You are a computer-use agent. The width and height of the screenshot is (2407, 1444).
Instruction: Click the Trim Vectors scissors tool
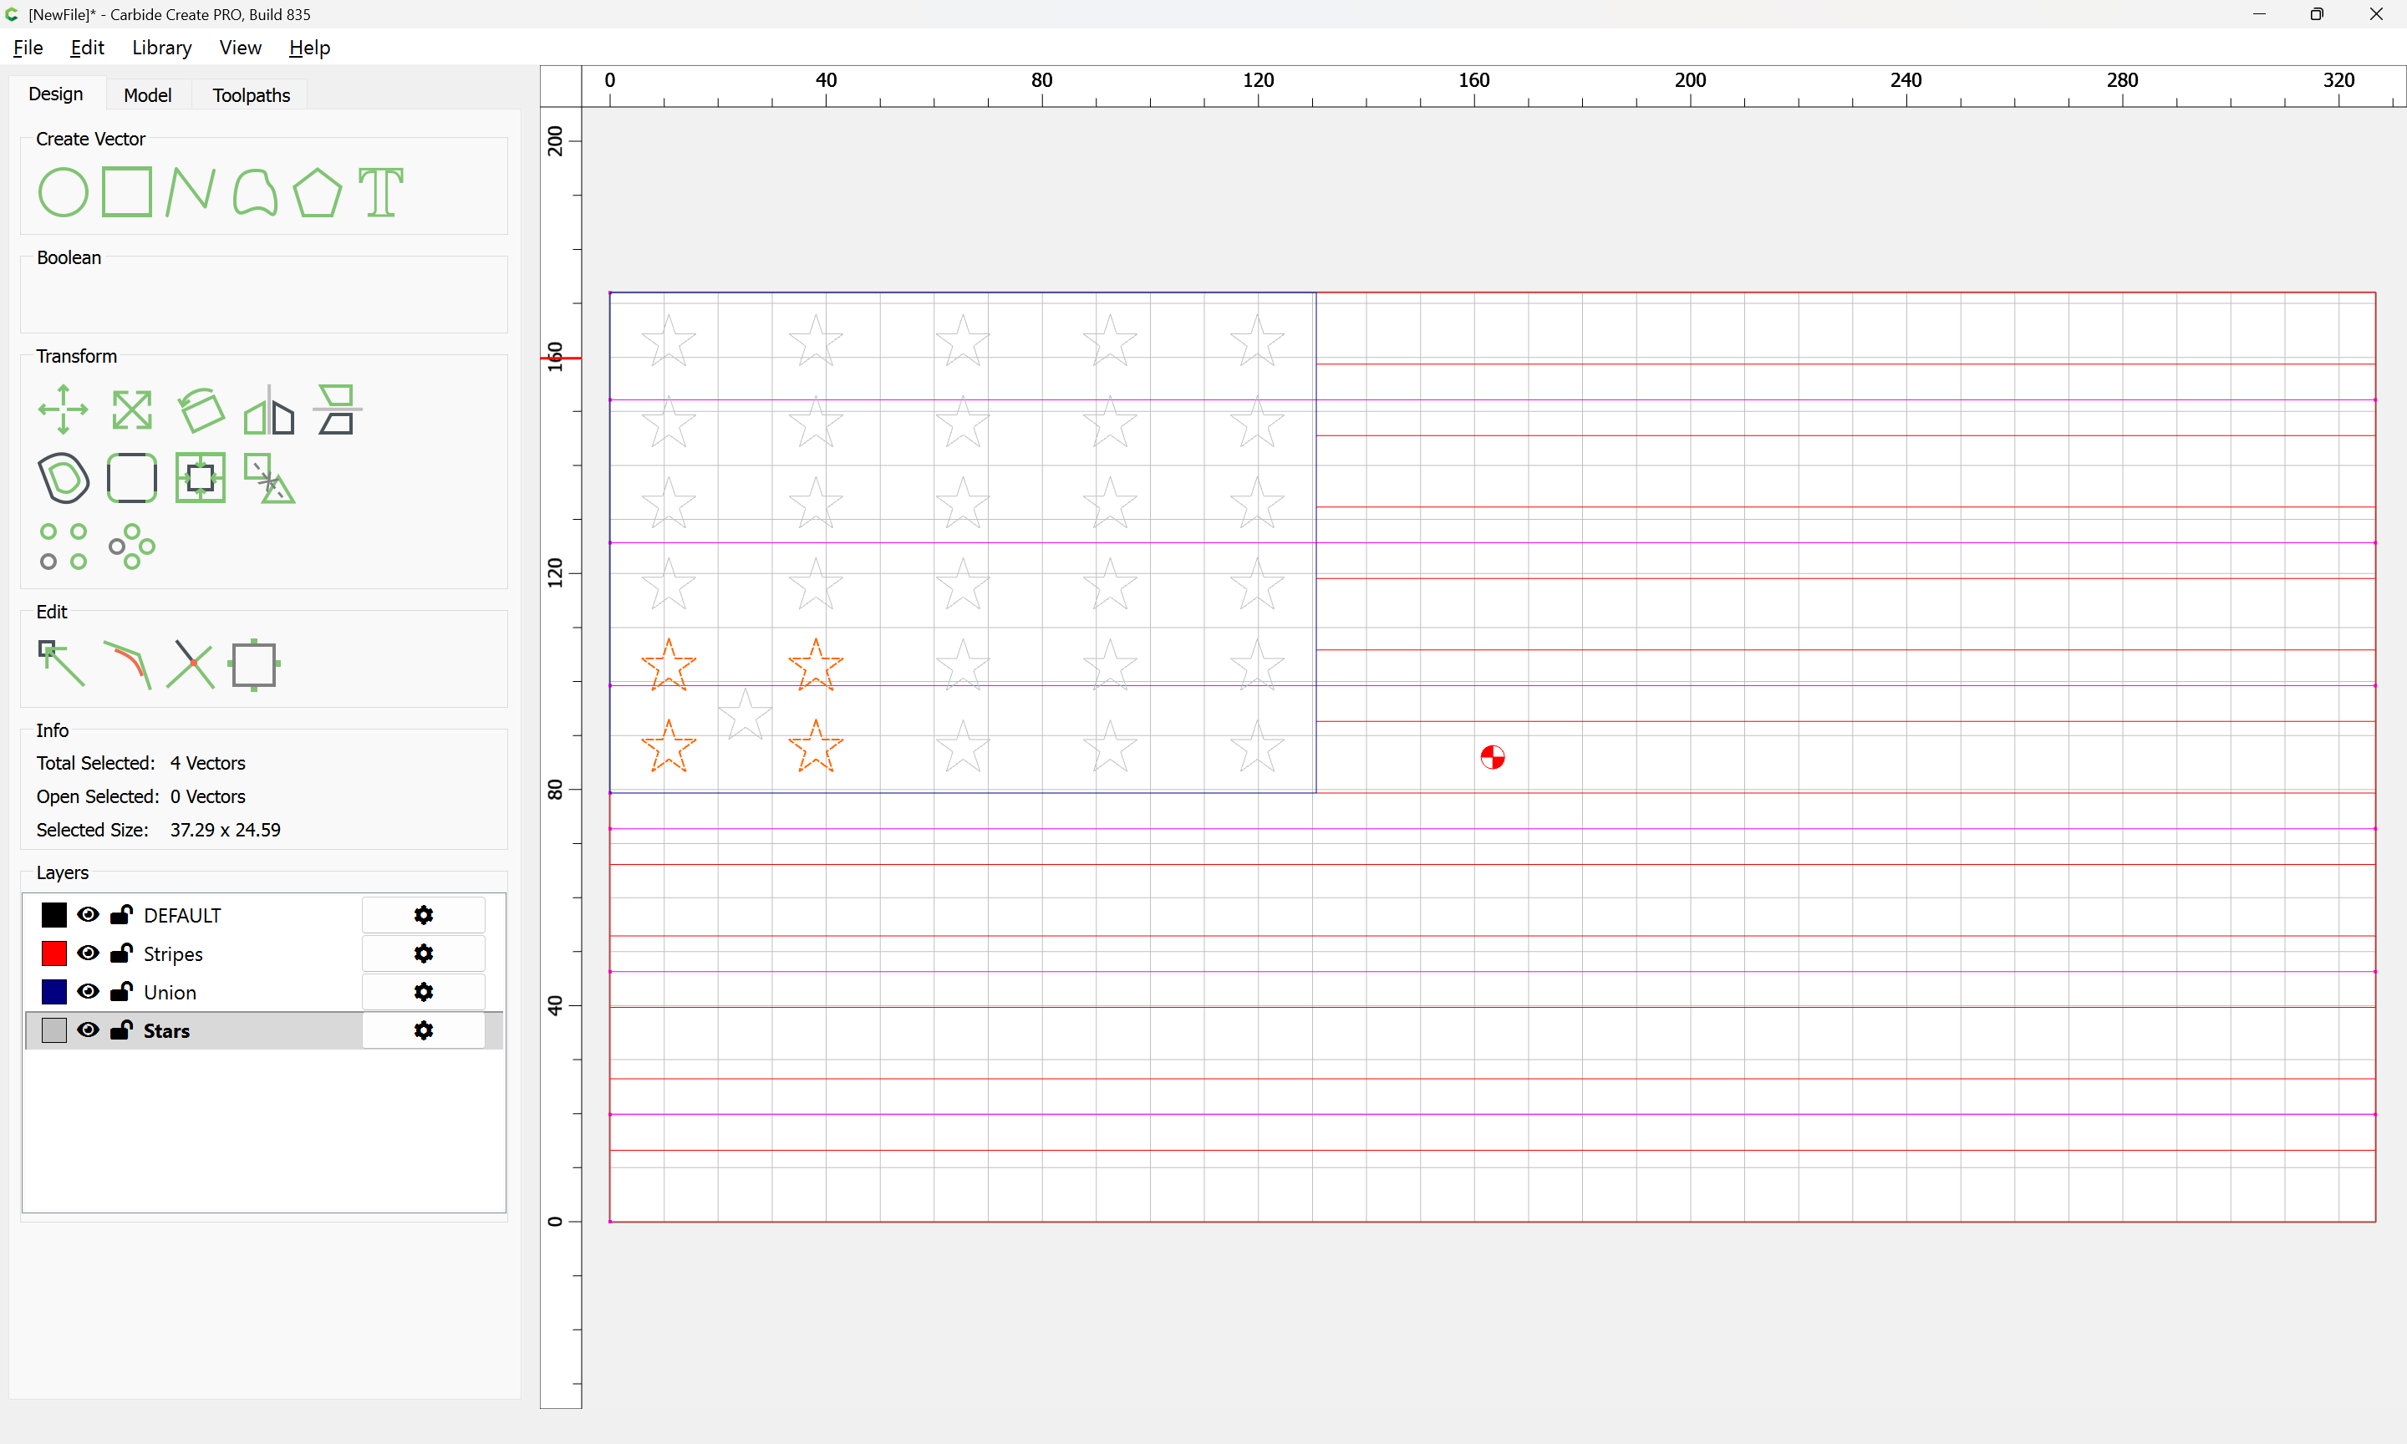[x=191, y=664]
